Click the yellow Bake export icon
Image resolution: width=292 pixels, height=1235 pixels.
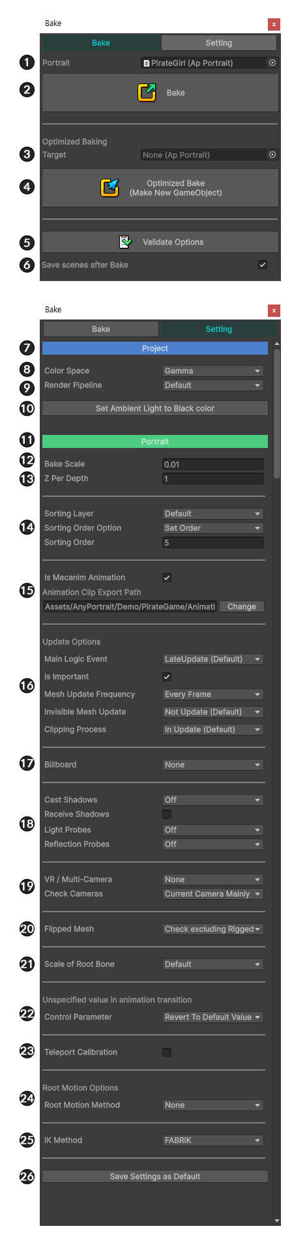point(147,93)
